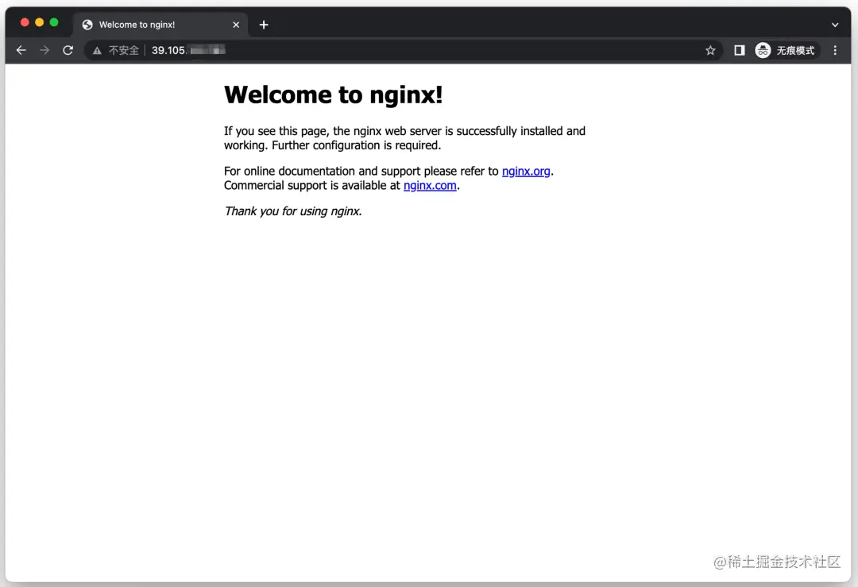Open the nginx.com commercial support link
The width and height of the screenshot is (858, 587).
click(x=430, y=185)
